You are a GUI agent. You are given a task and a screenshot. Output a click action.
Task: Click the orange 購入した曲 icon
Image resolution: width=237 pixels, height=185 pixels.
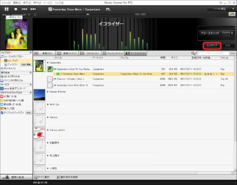click(2, 108)
